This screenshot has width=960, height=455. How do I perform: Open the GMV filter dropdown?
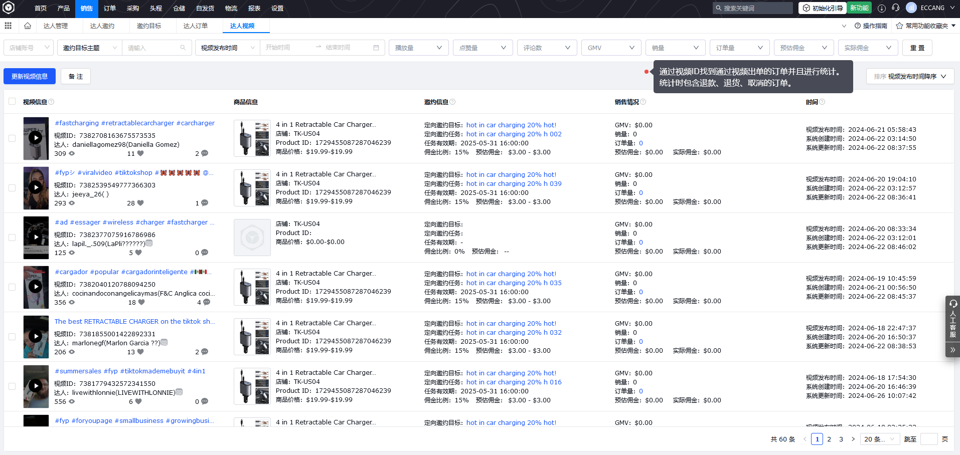[610, 47]
